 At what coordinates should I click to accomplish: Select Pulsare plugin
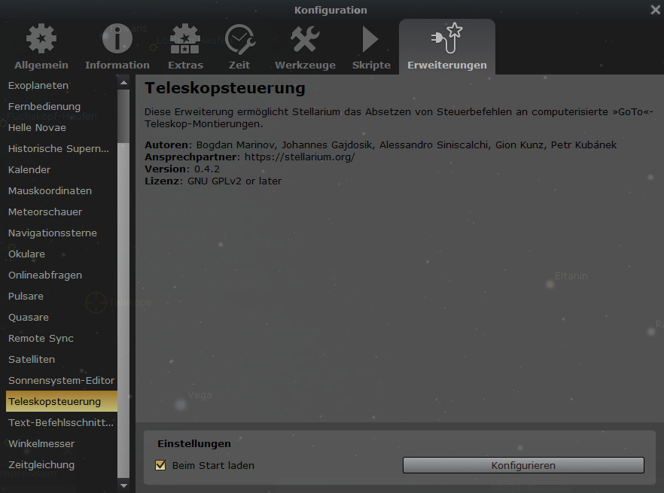pyautogui.click(x=62, y=297)
